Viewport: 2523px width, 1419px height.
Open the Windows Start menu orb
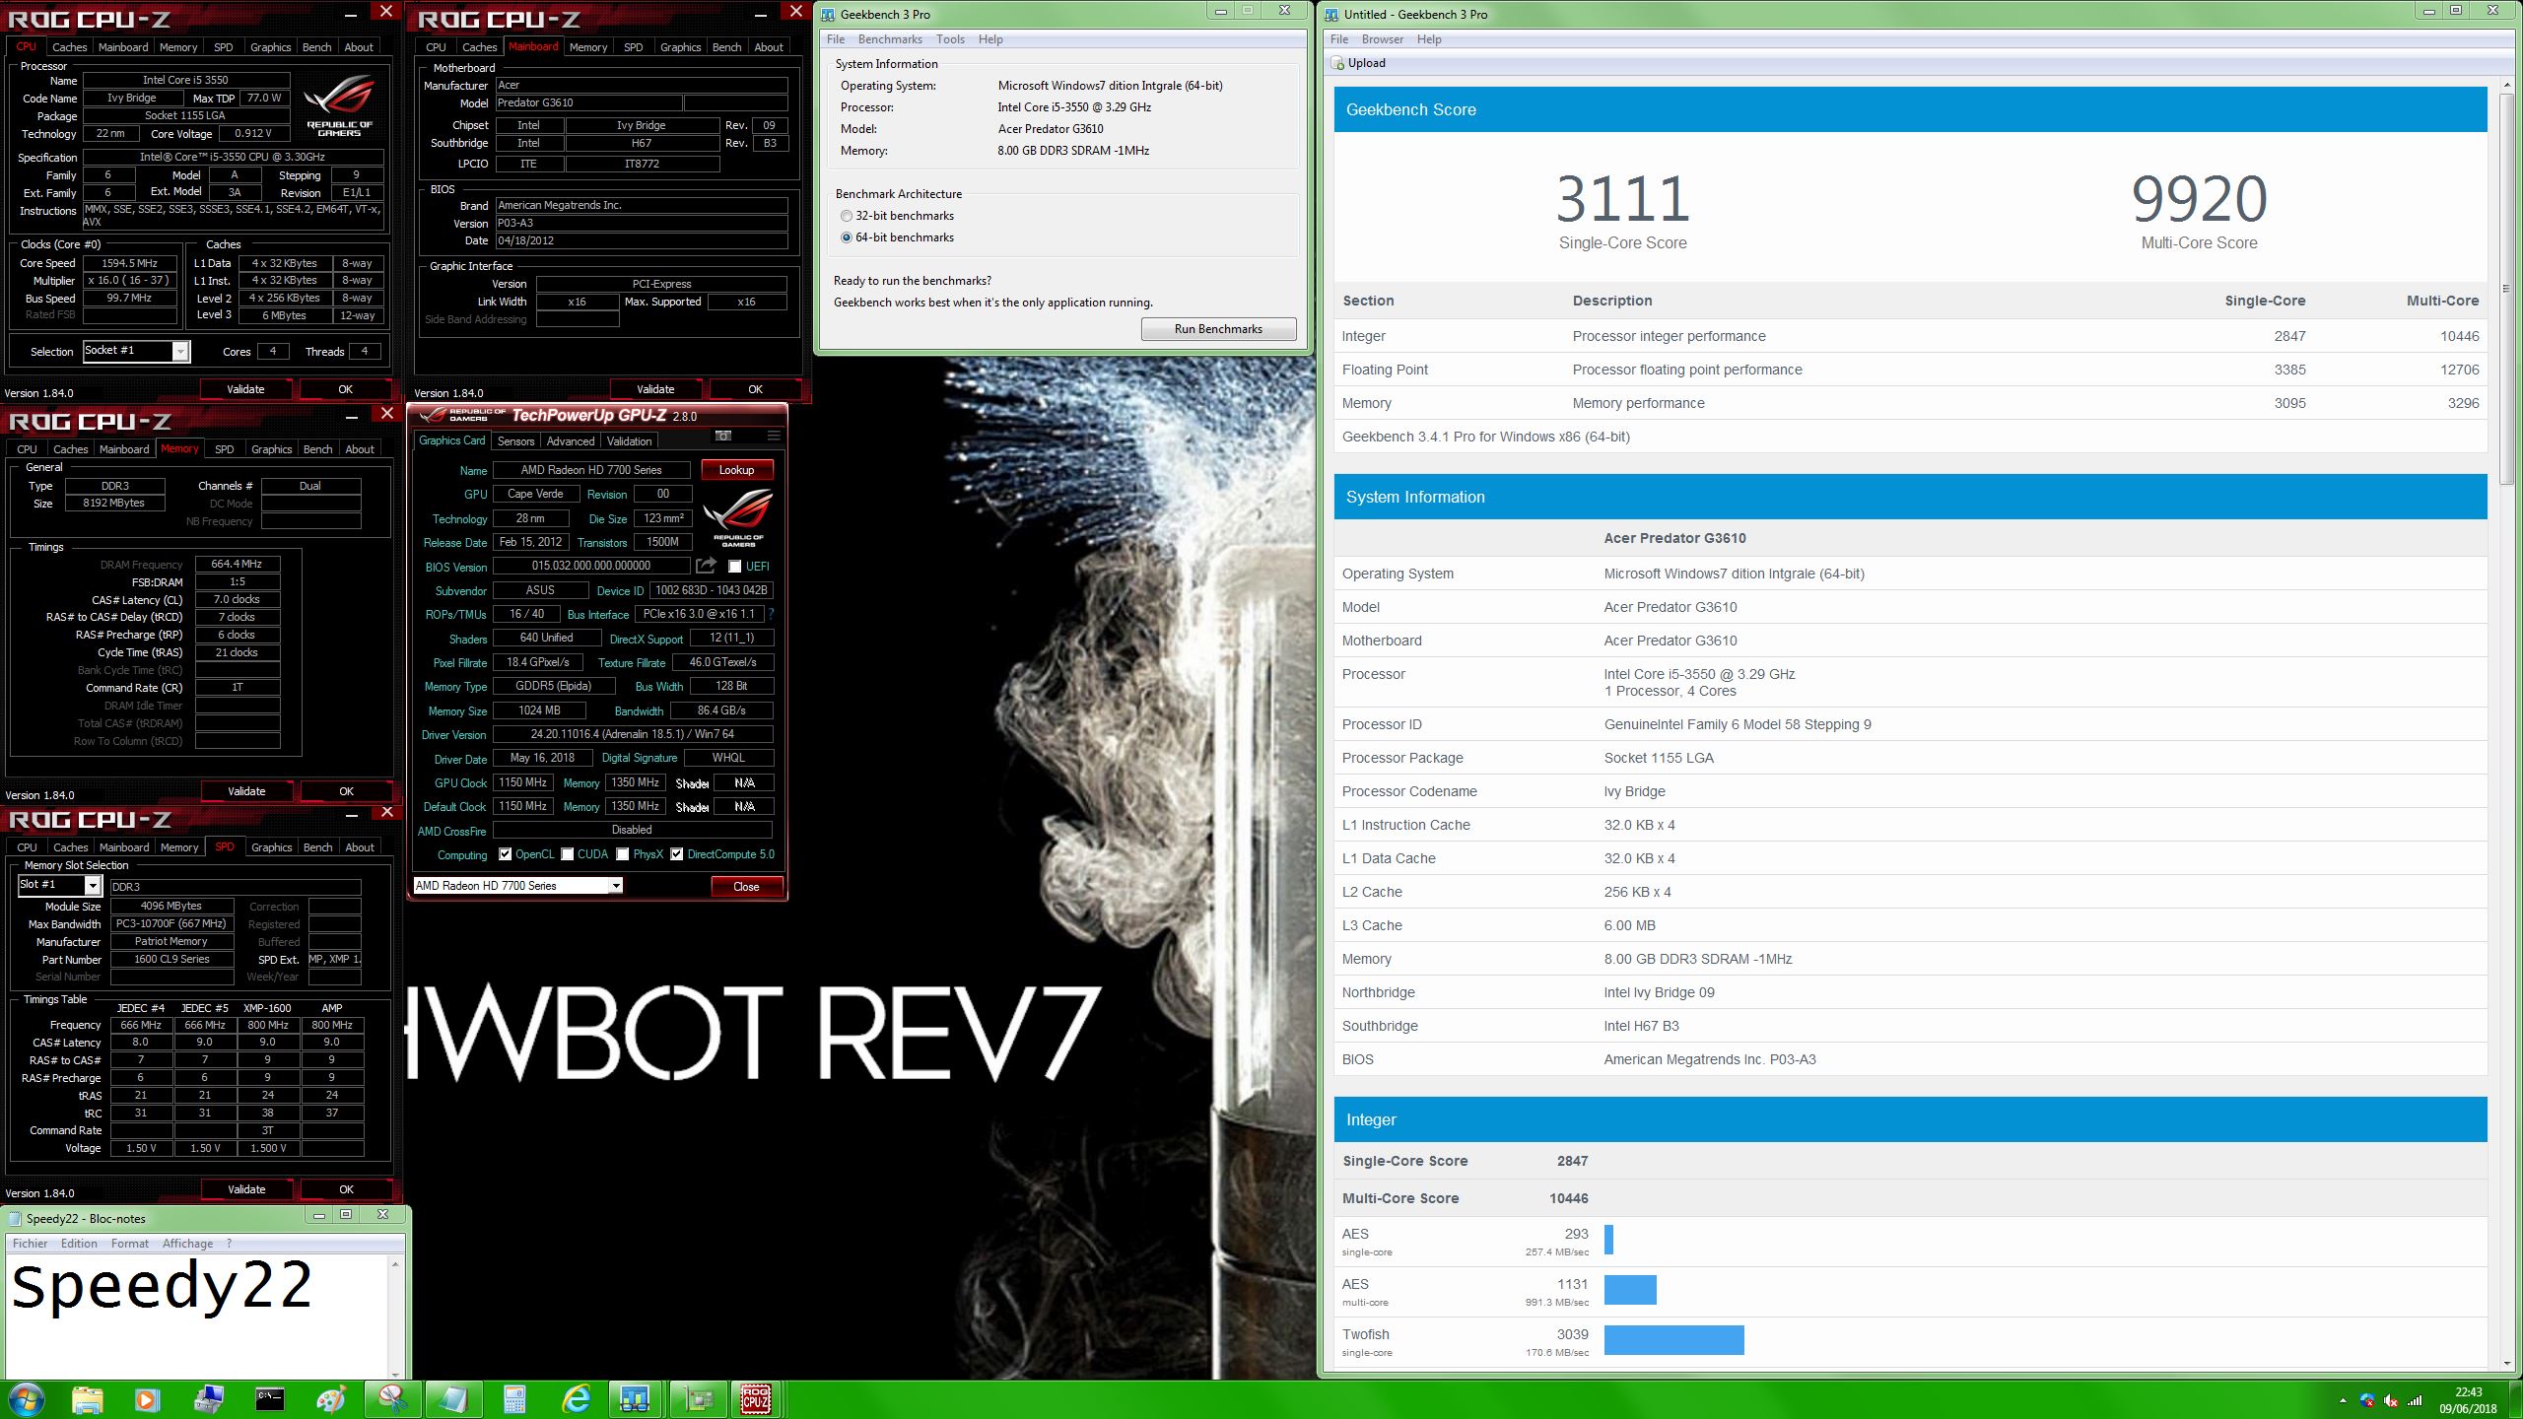[26, 1399]
